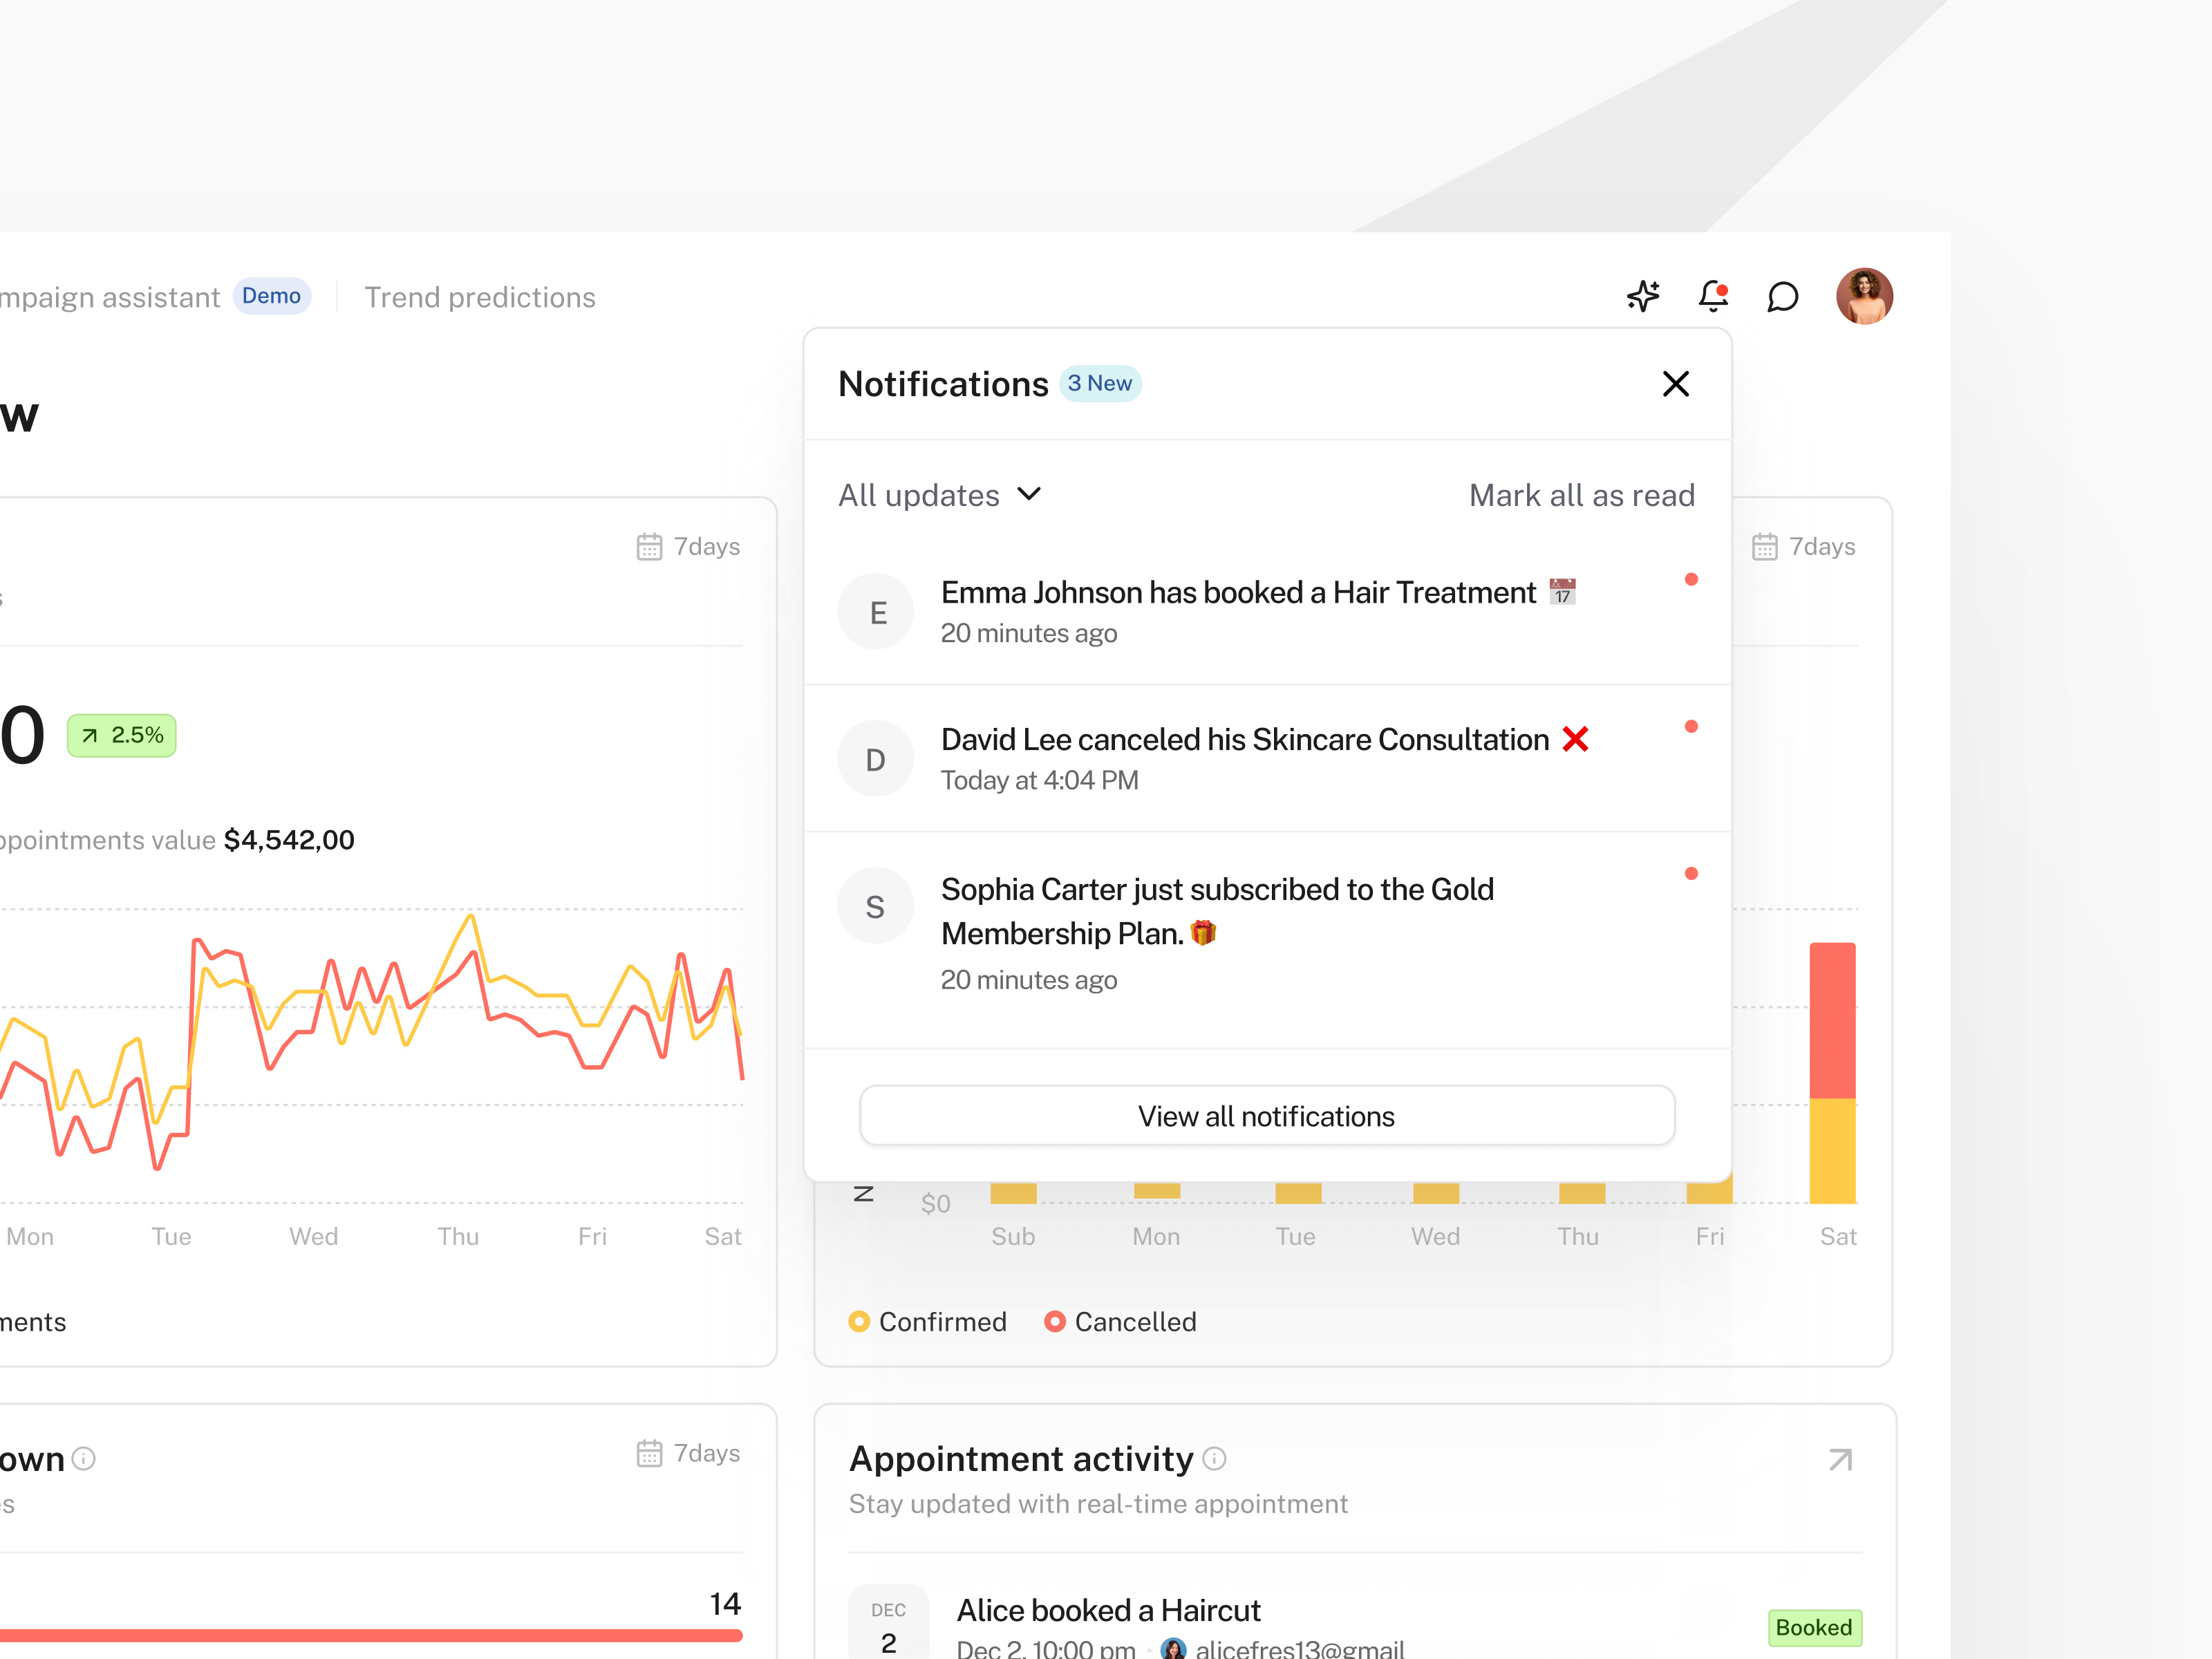
Task: Click Alice's small avatar beside email
Action: (1173, 1648)
